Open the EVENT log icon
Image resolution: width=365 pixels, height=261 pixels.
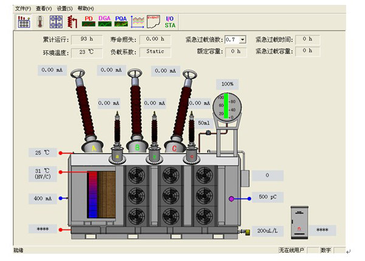[x=153, y=21]
